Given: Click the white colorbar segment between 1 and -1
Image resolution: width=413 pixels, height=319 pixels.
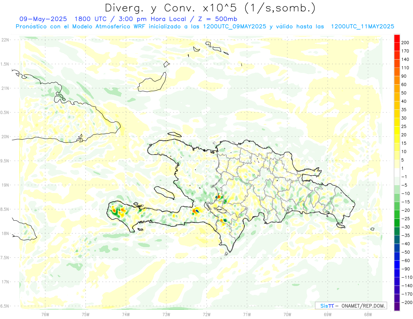Looking at the screenshot, I should tap(397, 172).
